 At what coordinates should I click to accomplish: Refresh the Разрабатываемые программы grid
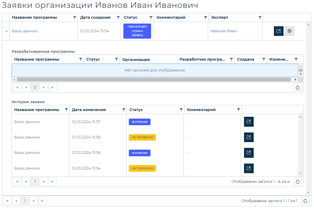[x=297, y=87]
